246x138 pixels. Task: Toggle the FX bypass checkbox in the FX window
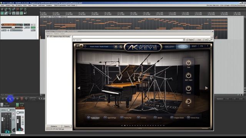coord(212,39)
